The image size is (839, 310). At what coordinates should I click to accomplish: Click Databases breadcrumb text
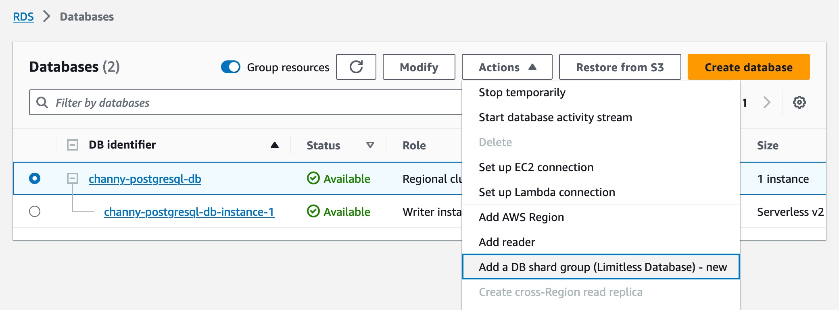[87, 17]
